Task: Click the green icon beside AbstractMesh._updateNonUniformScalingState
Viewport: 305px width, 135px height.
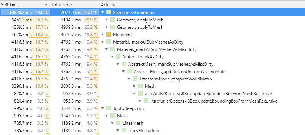Action: point(129,72)
